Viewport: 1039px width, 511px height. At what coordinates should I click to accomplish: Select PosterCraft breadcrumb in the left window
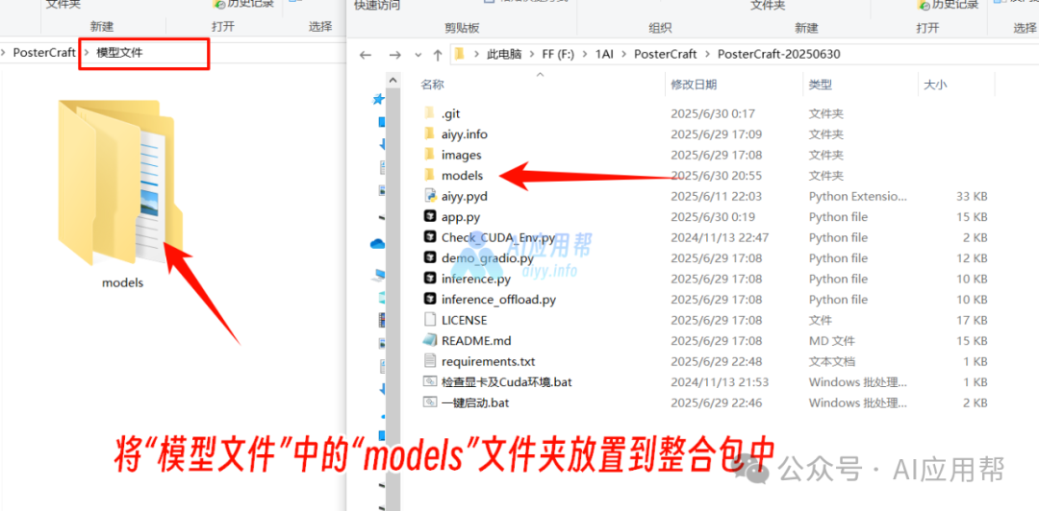pyautogui.click(x=44, y=53)
